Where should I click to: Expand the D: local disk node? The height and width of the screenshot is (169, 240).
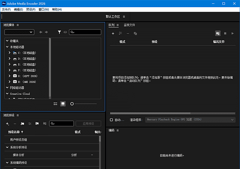pos(9,58)
